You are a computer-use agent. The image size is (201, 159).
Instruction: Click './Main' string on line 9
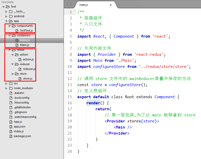[x=125, y=61]
